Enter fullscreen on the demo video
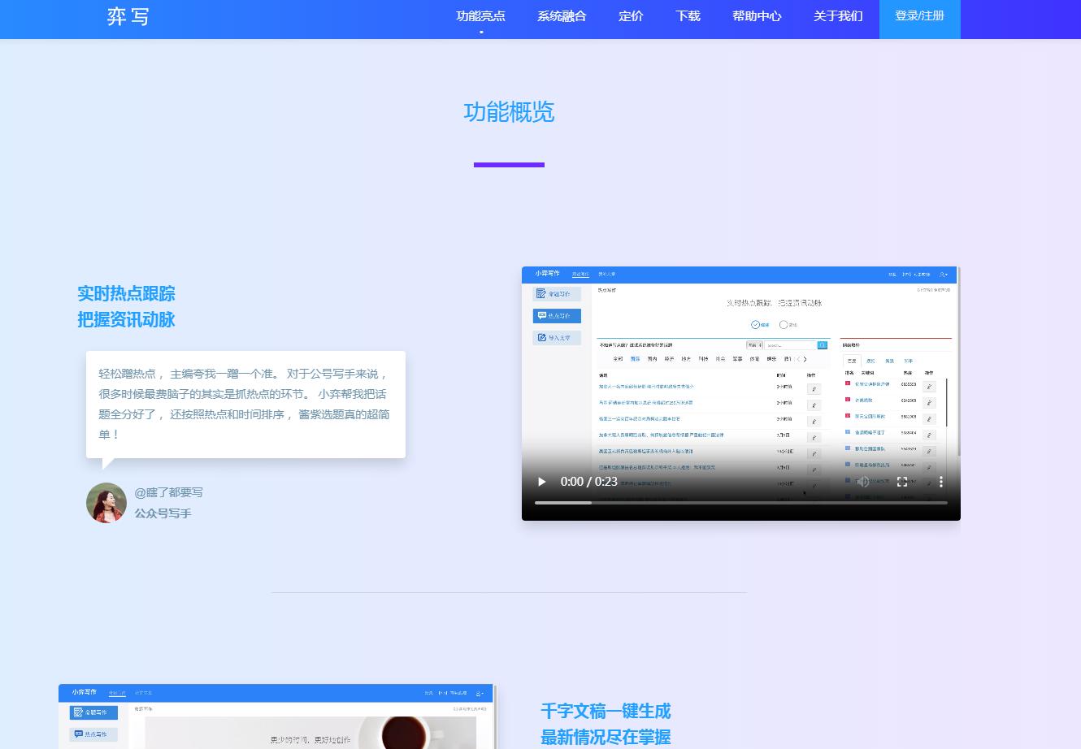The width and height of the screenshot is (1081, 749). (x=902, y=482)
